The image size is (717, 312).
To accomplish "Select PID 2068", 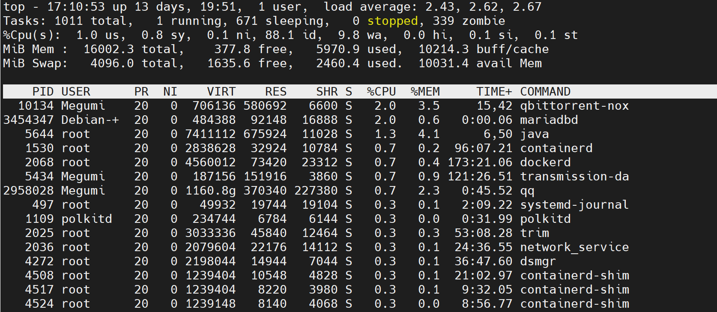I will tap(39, 162).
